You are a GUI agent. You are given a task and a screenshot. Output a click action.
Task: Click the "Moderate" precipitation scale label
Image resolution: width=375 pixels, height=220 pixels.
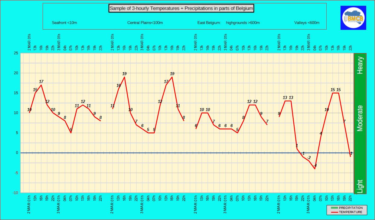point(360,118)
